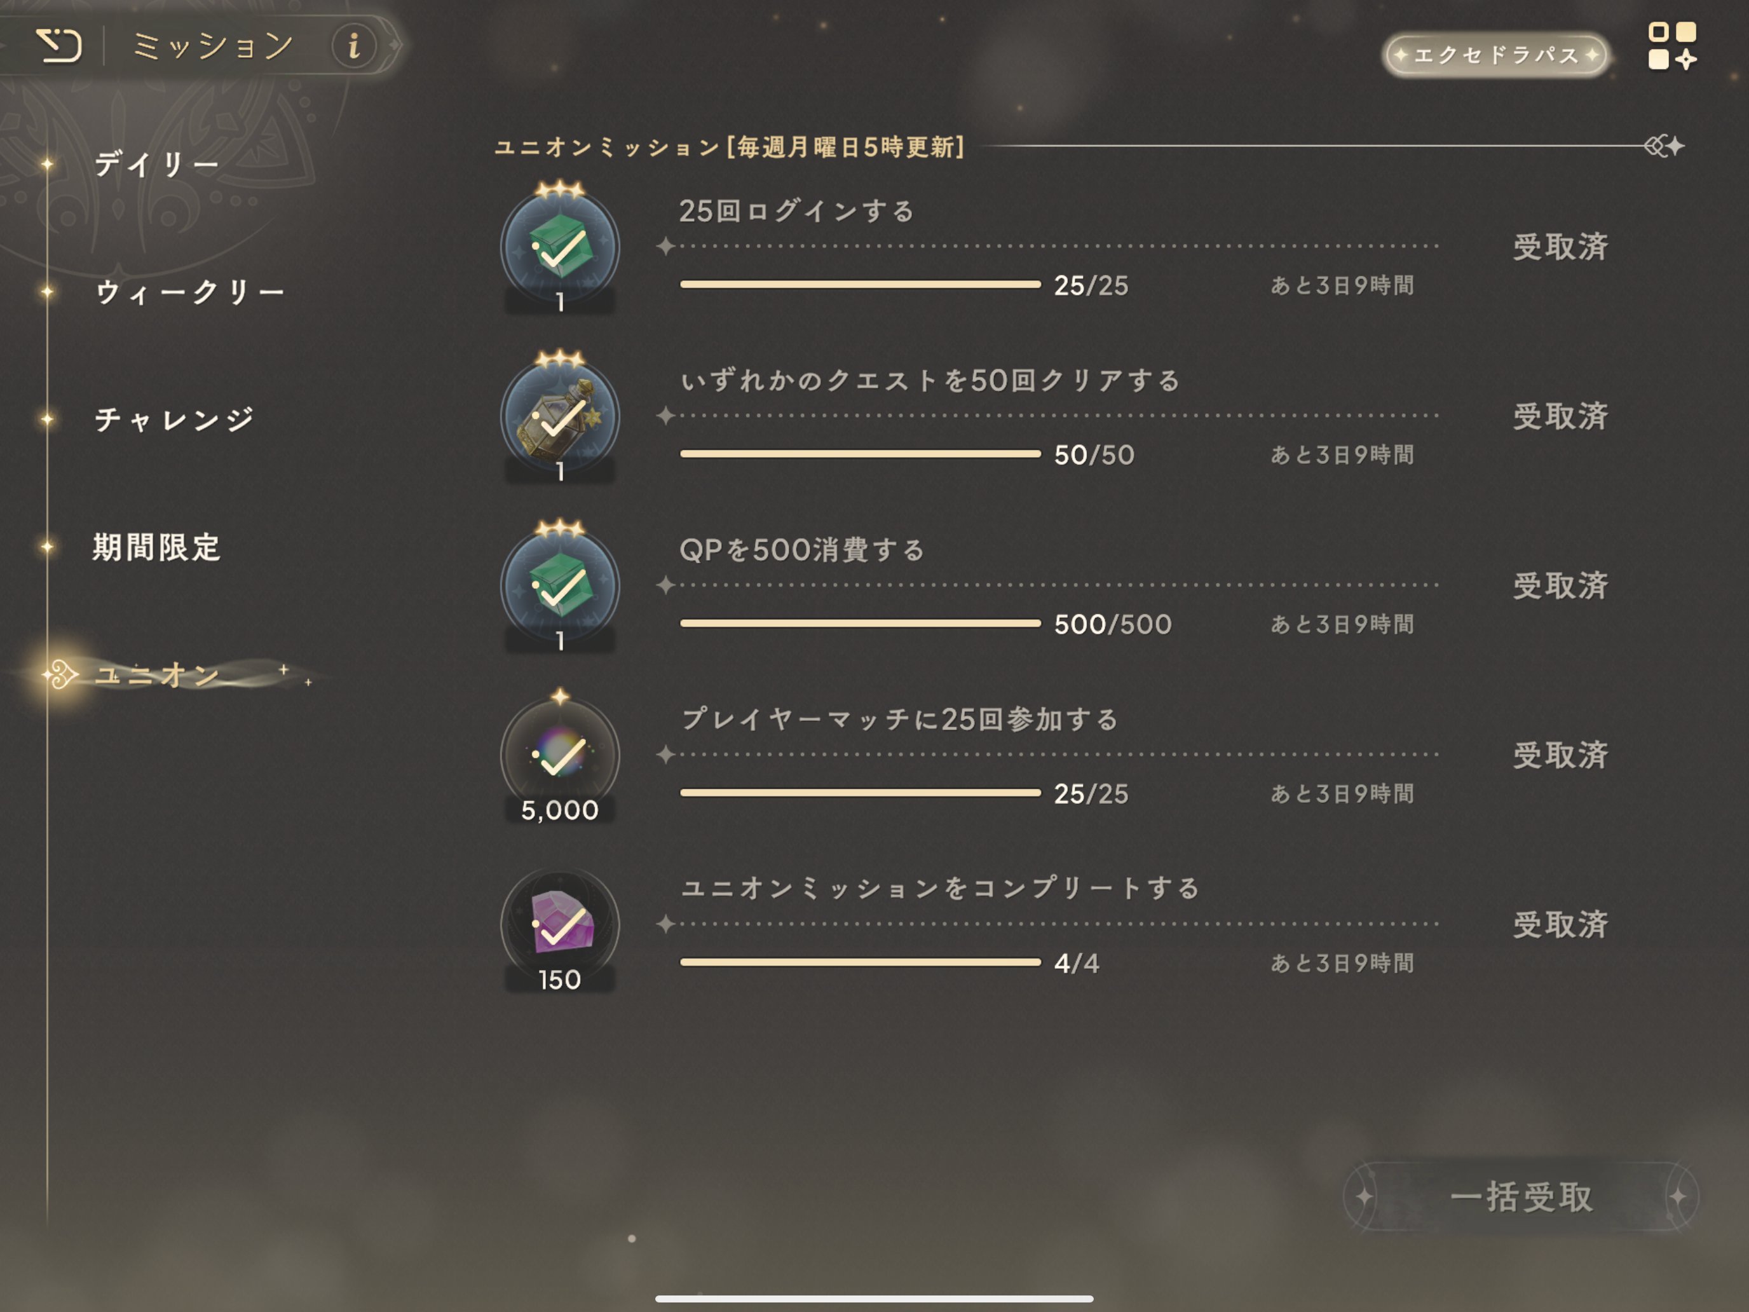Switch to the デイリー tab

click(x=156, y=165)
